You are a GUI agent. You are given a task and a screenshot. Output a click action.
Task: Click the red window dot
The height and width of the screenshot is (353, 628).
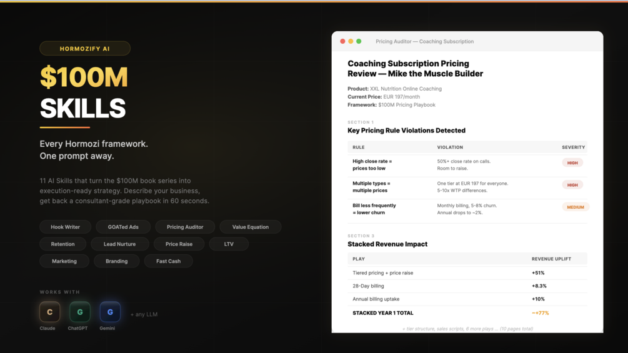point(342,41)
